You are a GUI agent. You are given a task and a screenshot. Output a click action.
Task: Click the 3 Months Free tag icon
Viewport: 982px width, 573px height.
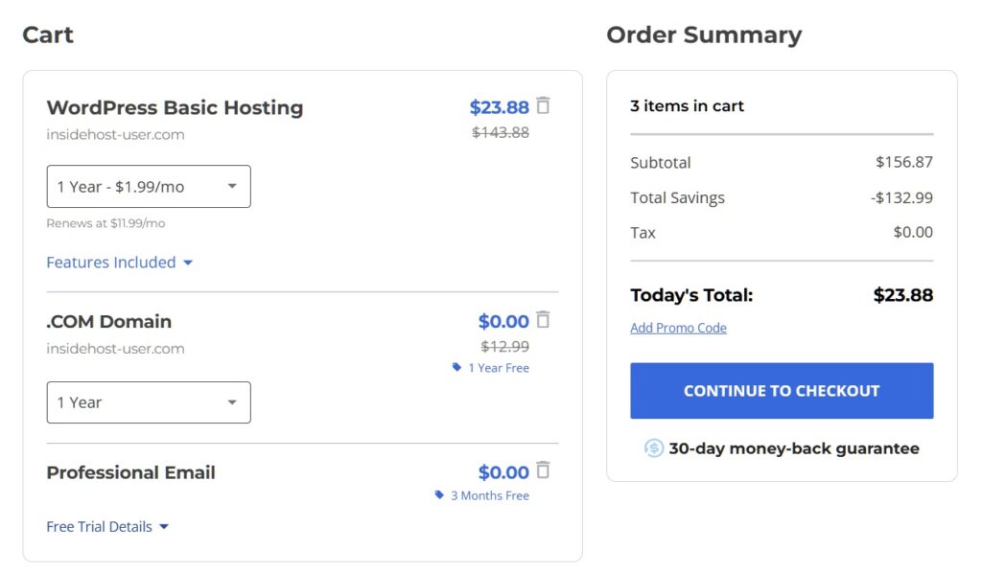point(439,494)
